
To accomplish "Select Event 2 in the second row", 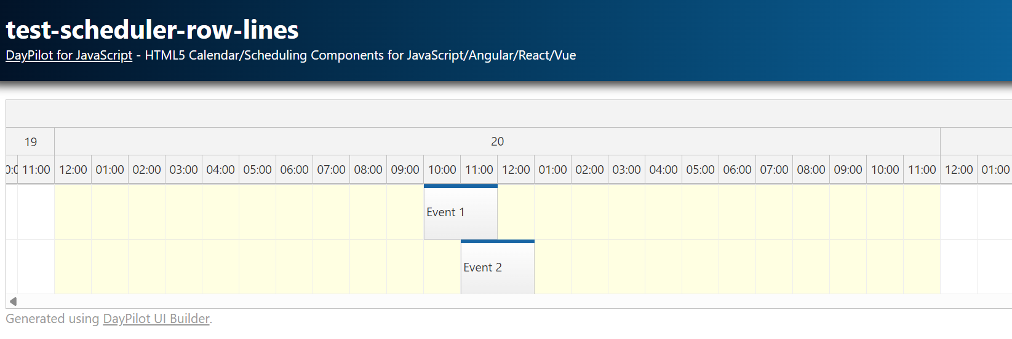I will click(x=497, y=268).
